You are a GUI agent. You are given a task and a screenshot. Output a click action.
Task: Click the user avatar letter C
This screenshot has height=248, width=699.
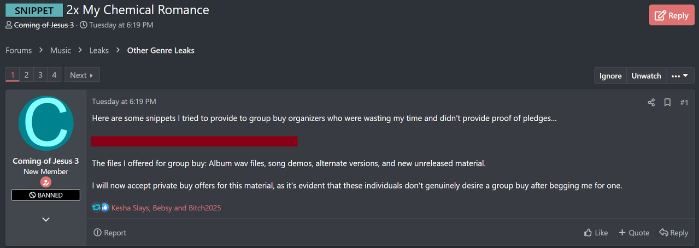click(46, 125)
